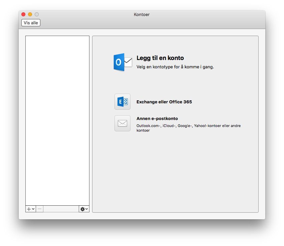Click inside the empty accounts list
The height and width of the screenshot is (246, 284).
[x=57, y=120]
